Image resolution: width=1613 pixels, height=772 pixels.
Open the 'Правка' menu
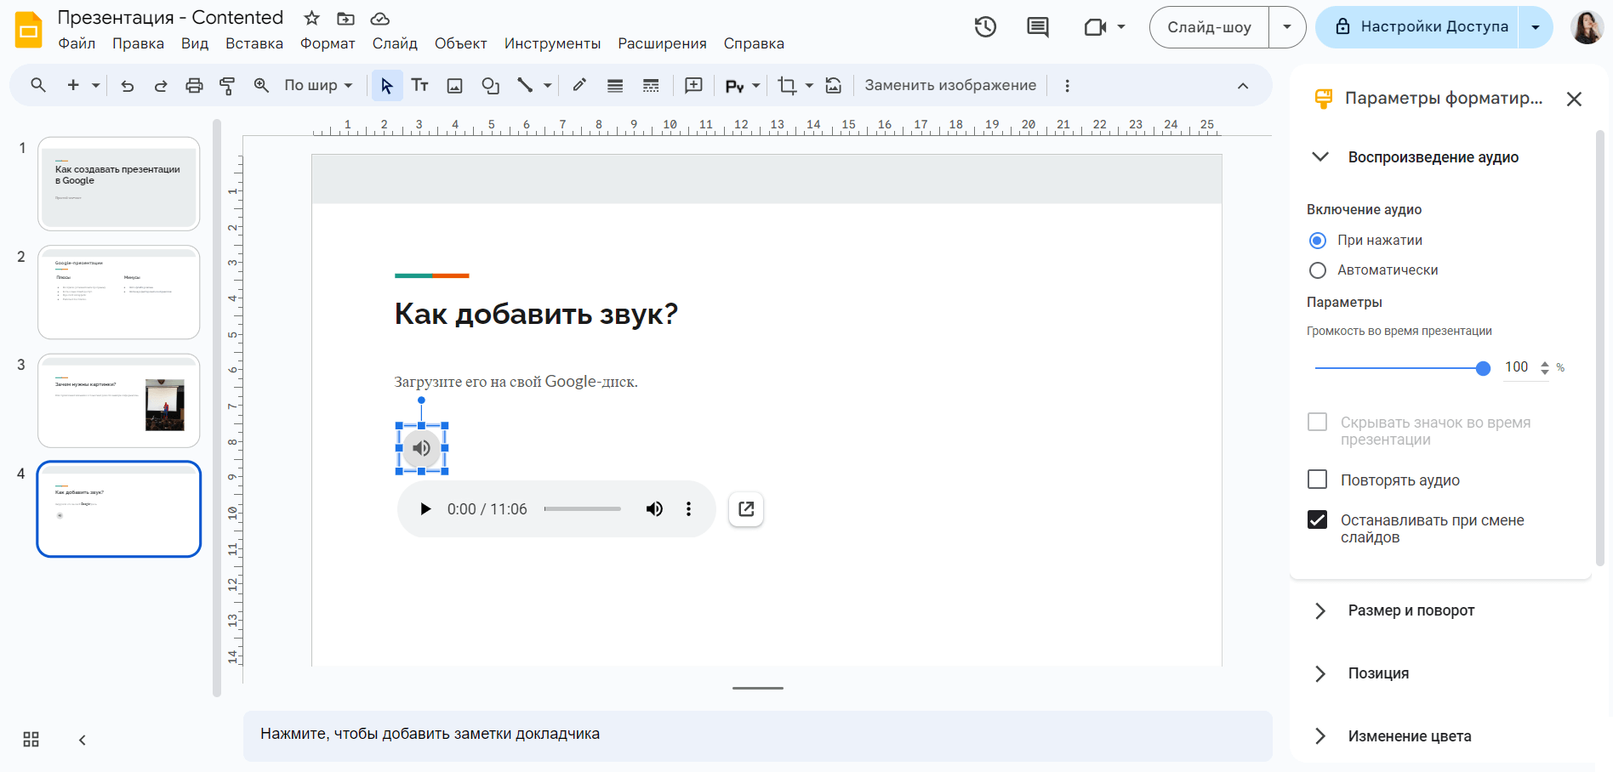[x=138, y=43]
